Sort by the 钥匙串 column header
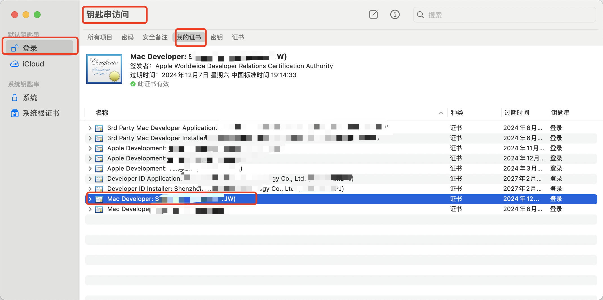Viewport: 603px width, 300px height. [560, 113]
